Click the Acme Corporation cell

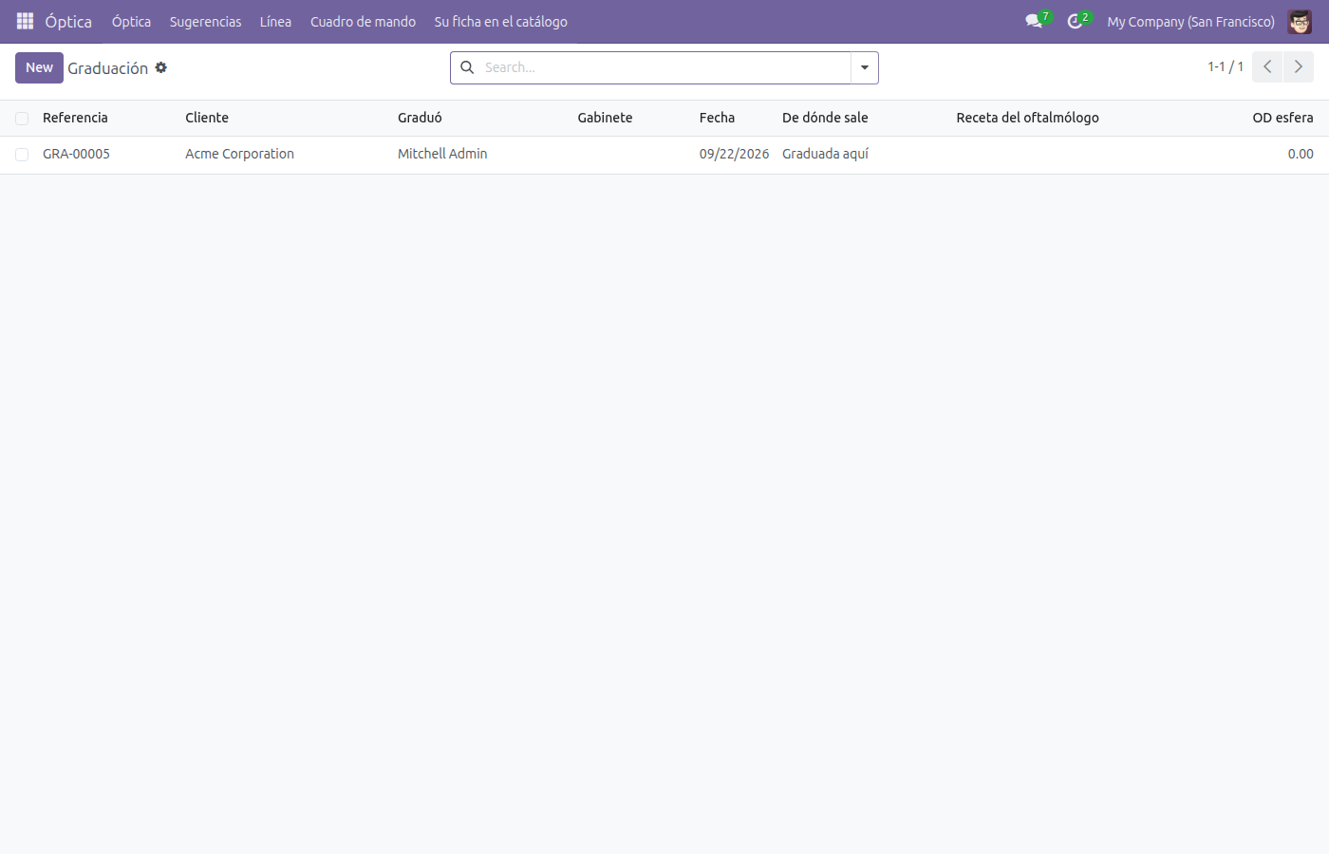pos(239,154)
